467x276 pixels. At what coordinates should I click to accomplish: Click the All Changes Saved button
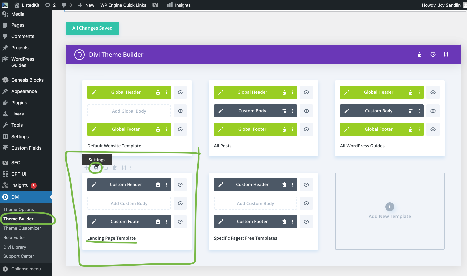(x=92, y=28)
